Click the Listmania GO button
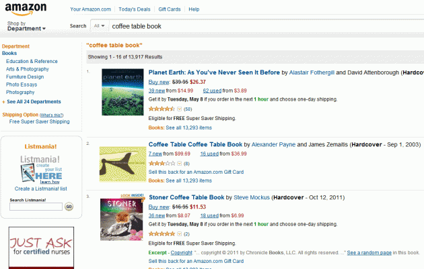The height and width of the screenshot is (269, 424). pos(69,207)
